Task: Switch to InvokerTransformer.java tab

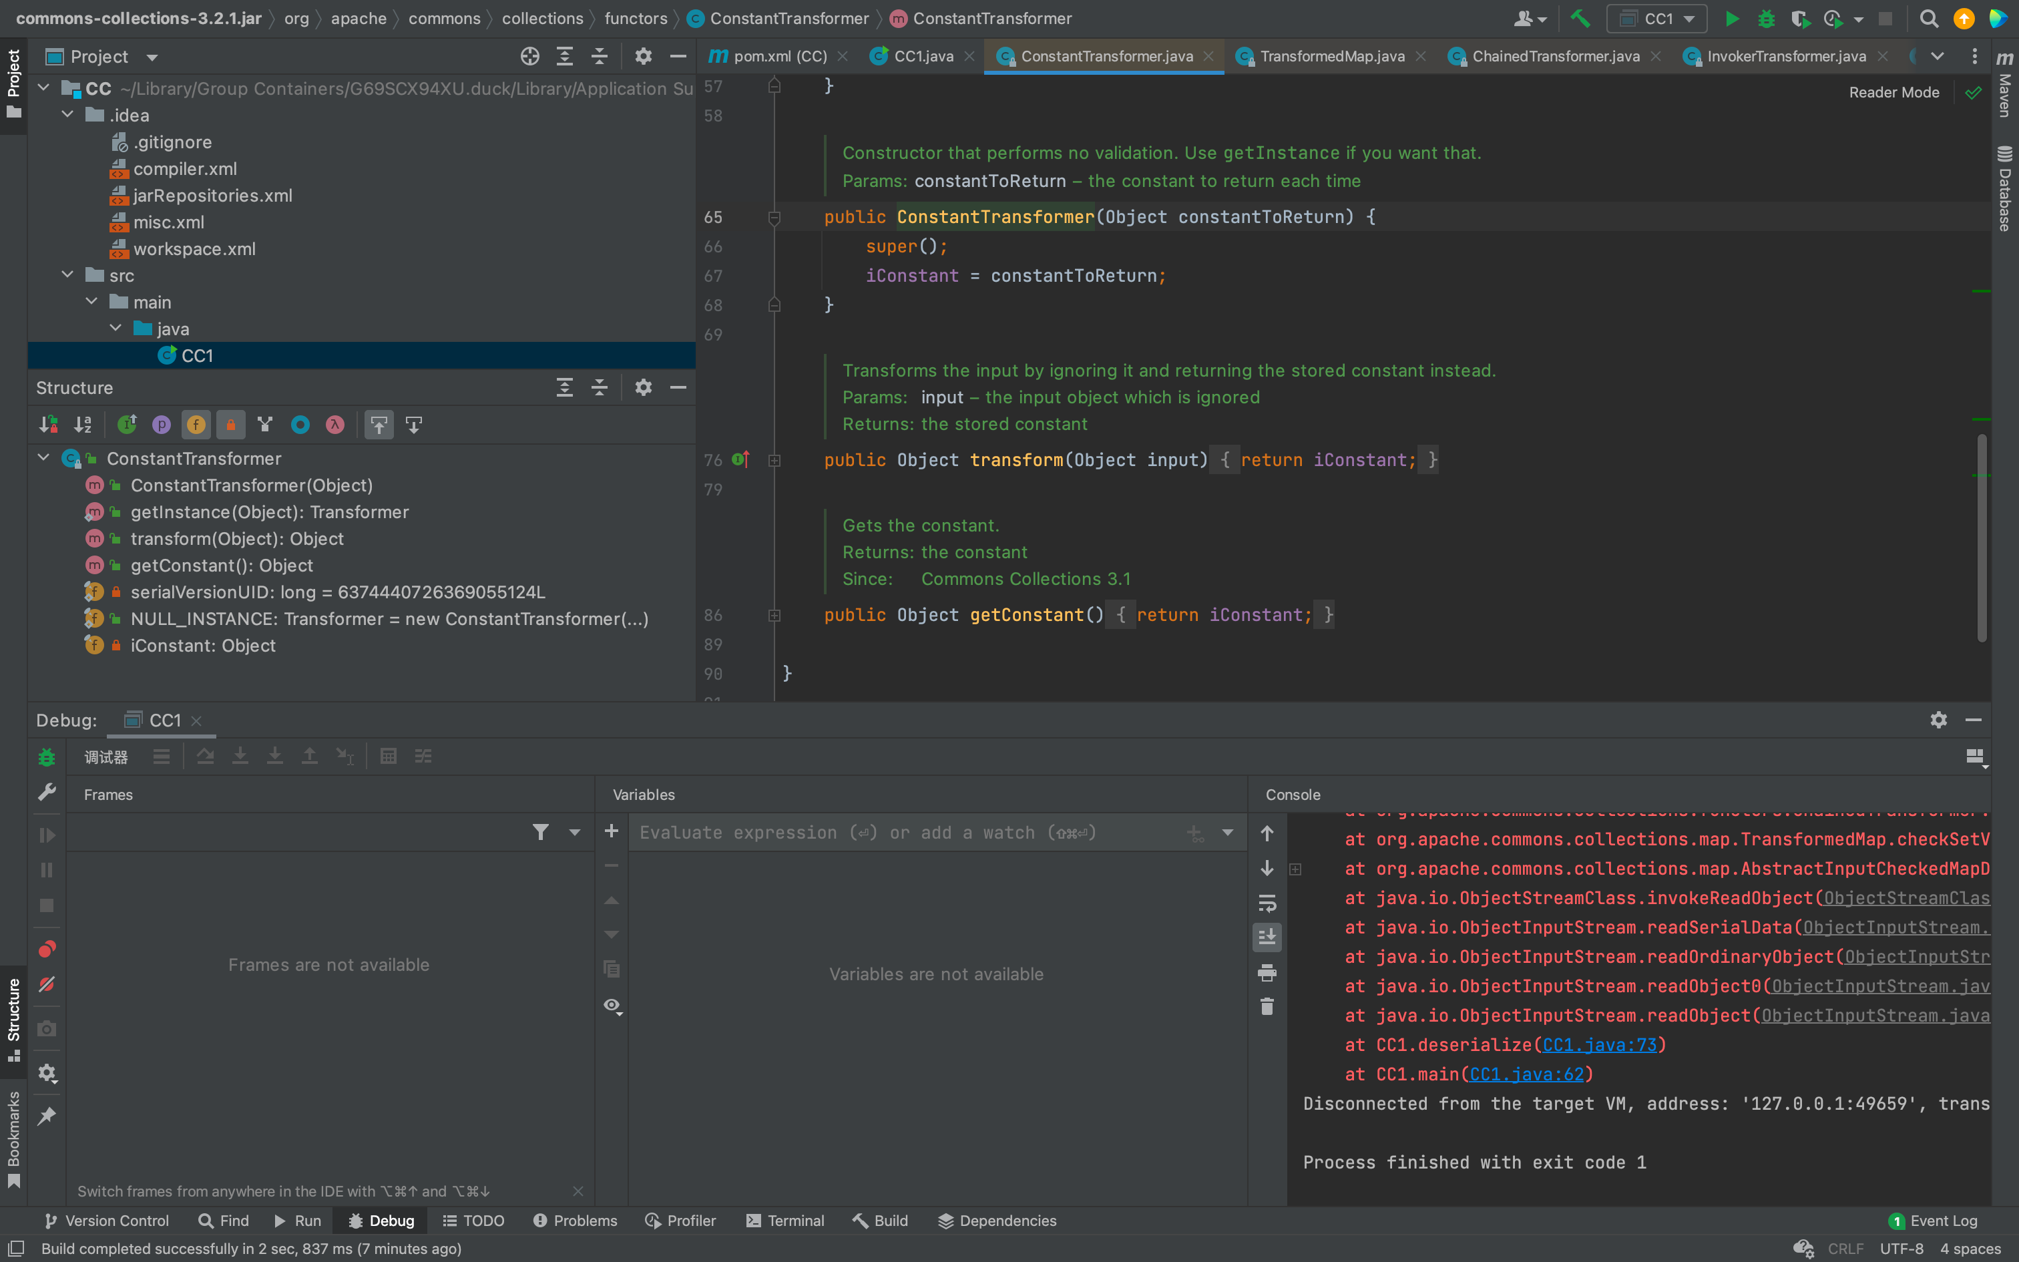Action: pos(1785,56)
